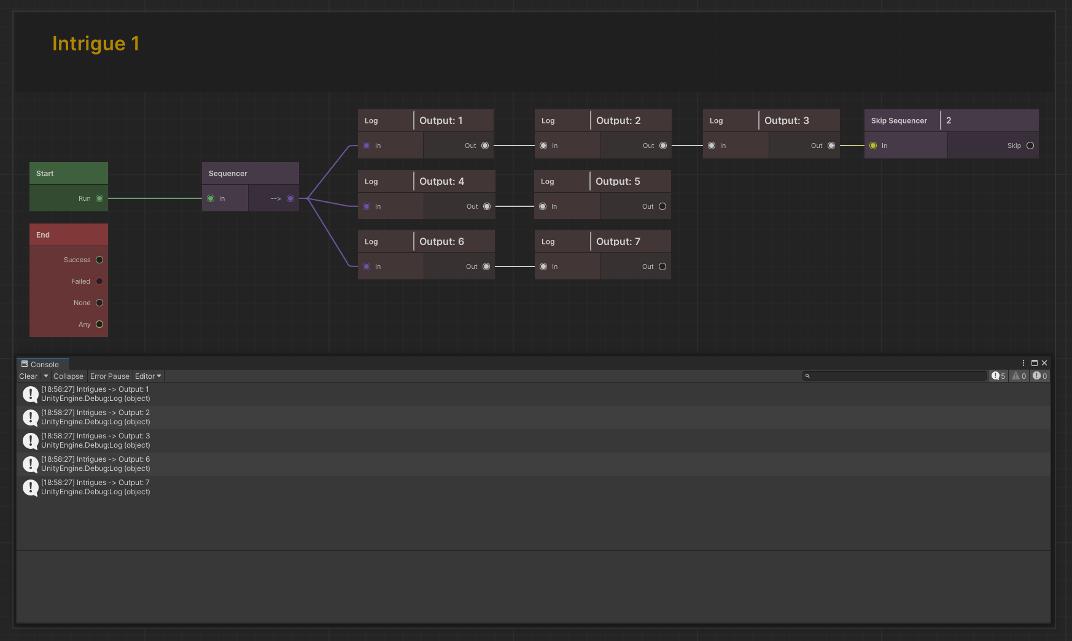Viewport: 1072px width, 641px height.
Task: Click the Sequencer arrow output port
Action: pos(290,198)
